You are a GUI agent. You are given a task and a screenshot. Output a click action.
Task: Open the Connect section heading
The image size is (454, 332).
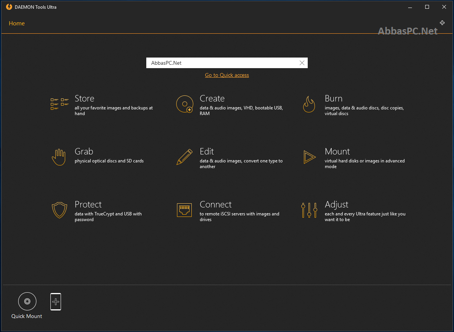216,204
